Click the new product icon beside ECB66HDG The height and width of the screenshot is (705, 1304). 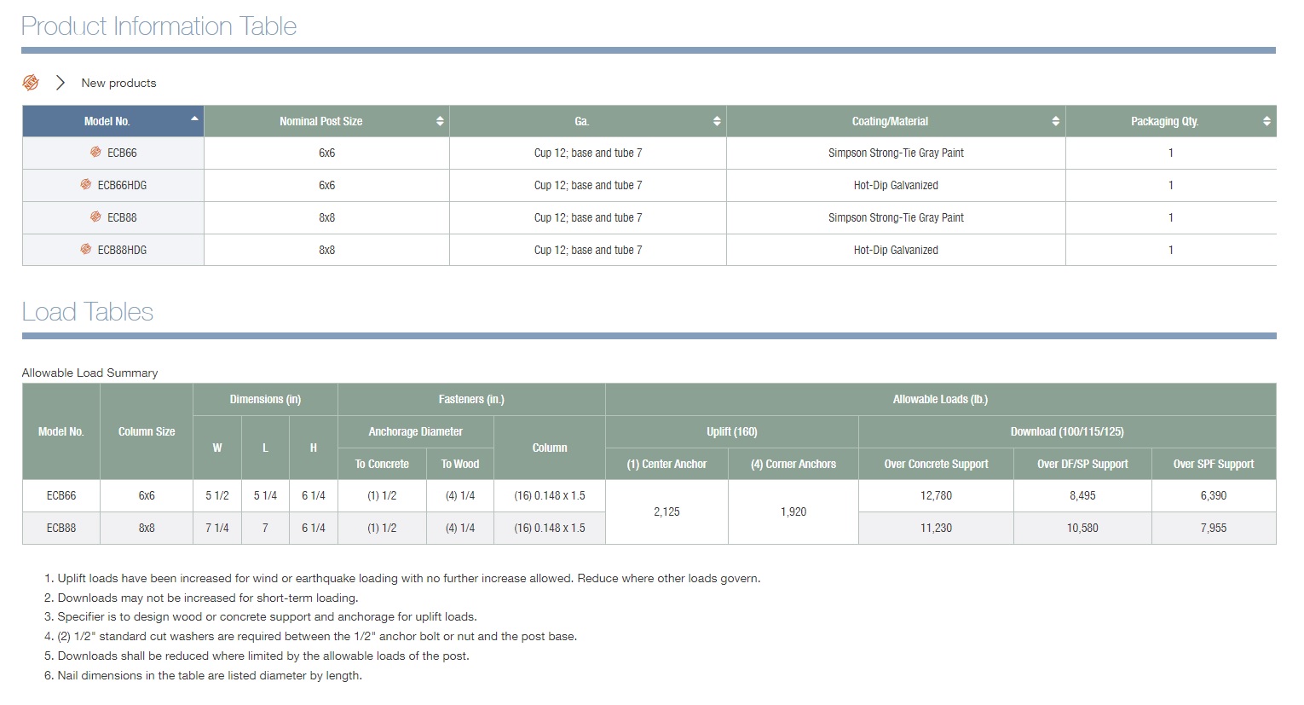pos(86,185)
